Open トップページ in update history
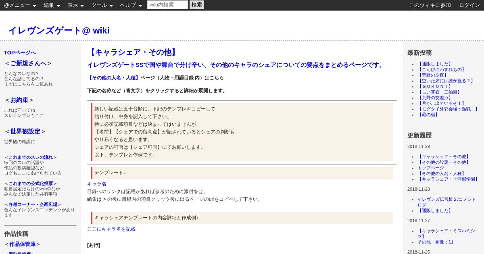484x254 pixels. [431, 168]
